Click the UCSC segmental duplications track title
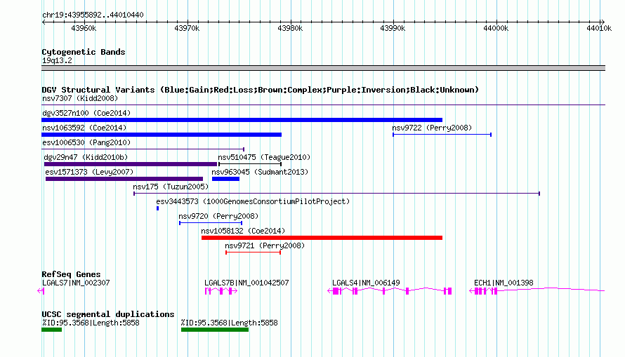The image size is (625, 357). (108, 314)
